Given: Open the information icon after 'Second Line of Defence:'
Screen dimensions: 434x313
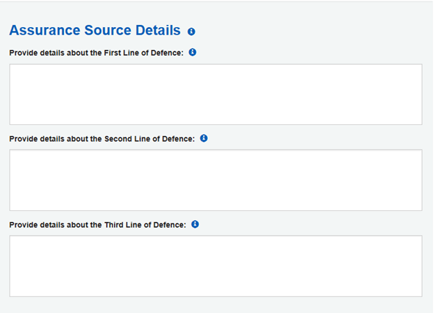Looking at the screenshot, I should click(x=204, y=138).
